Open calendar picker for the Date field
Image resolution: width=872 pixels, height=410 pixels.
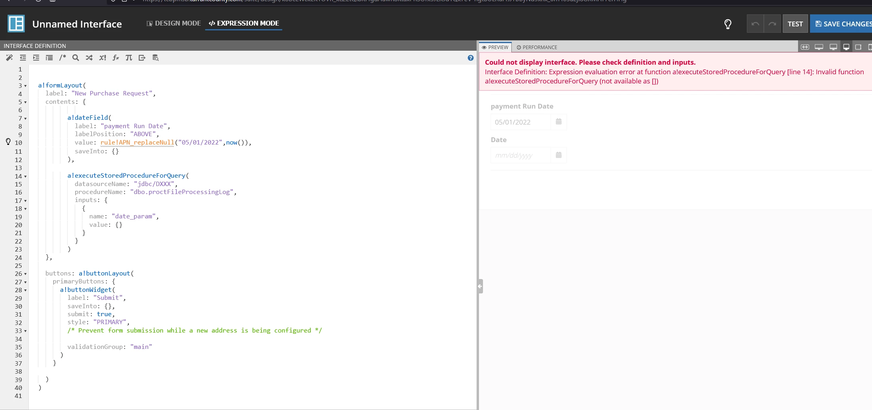559,155
